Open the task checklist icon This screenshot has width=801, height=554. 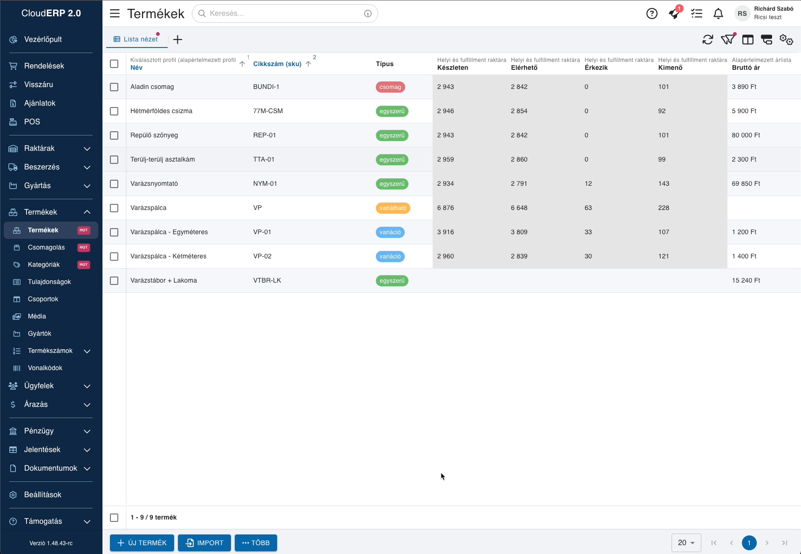(x=697, y=14)
